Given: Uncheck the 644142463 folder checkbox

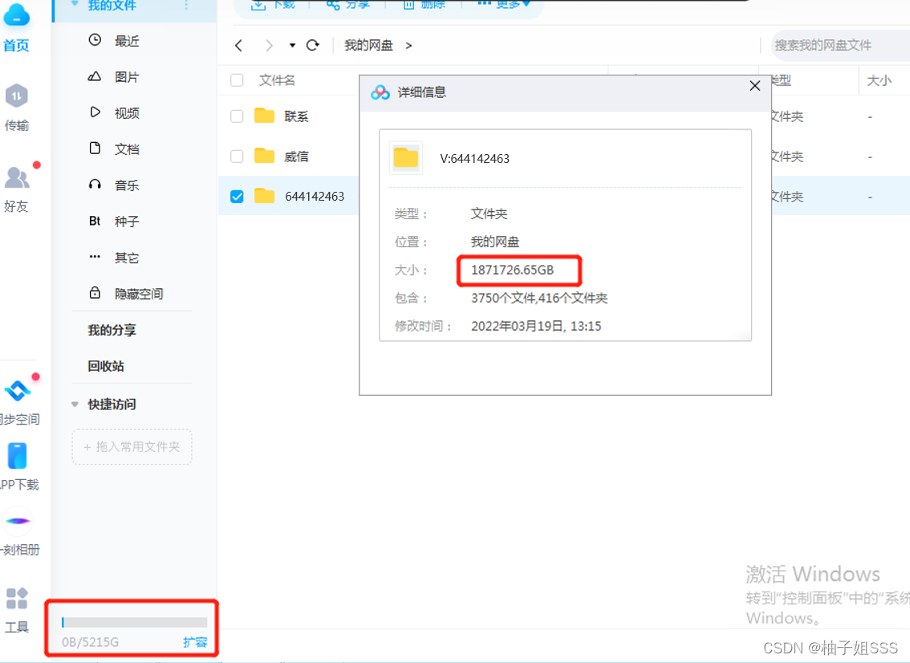Looking at the screenshot, I should pyautogui.click(x=237, y=196).
